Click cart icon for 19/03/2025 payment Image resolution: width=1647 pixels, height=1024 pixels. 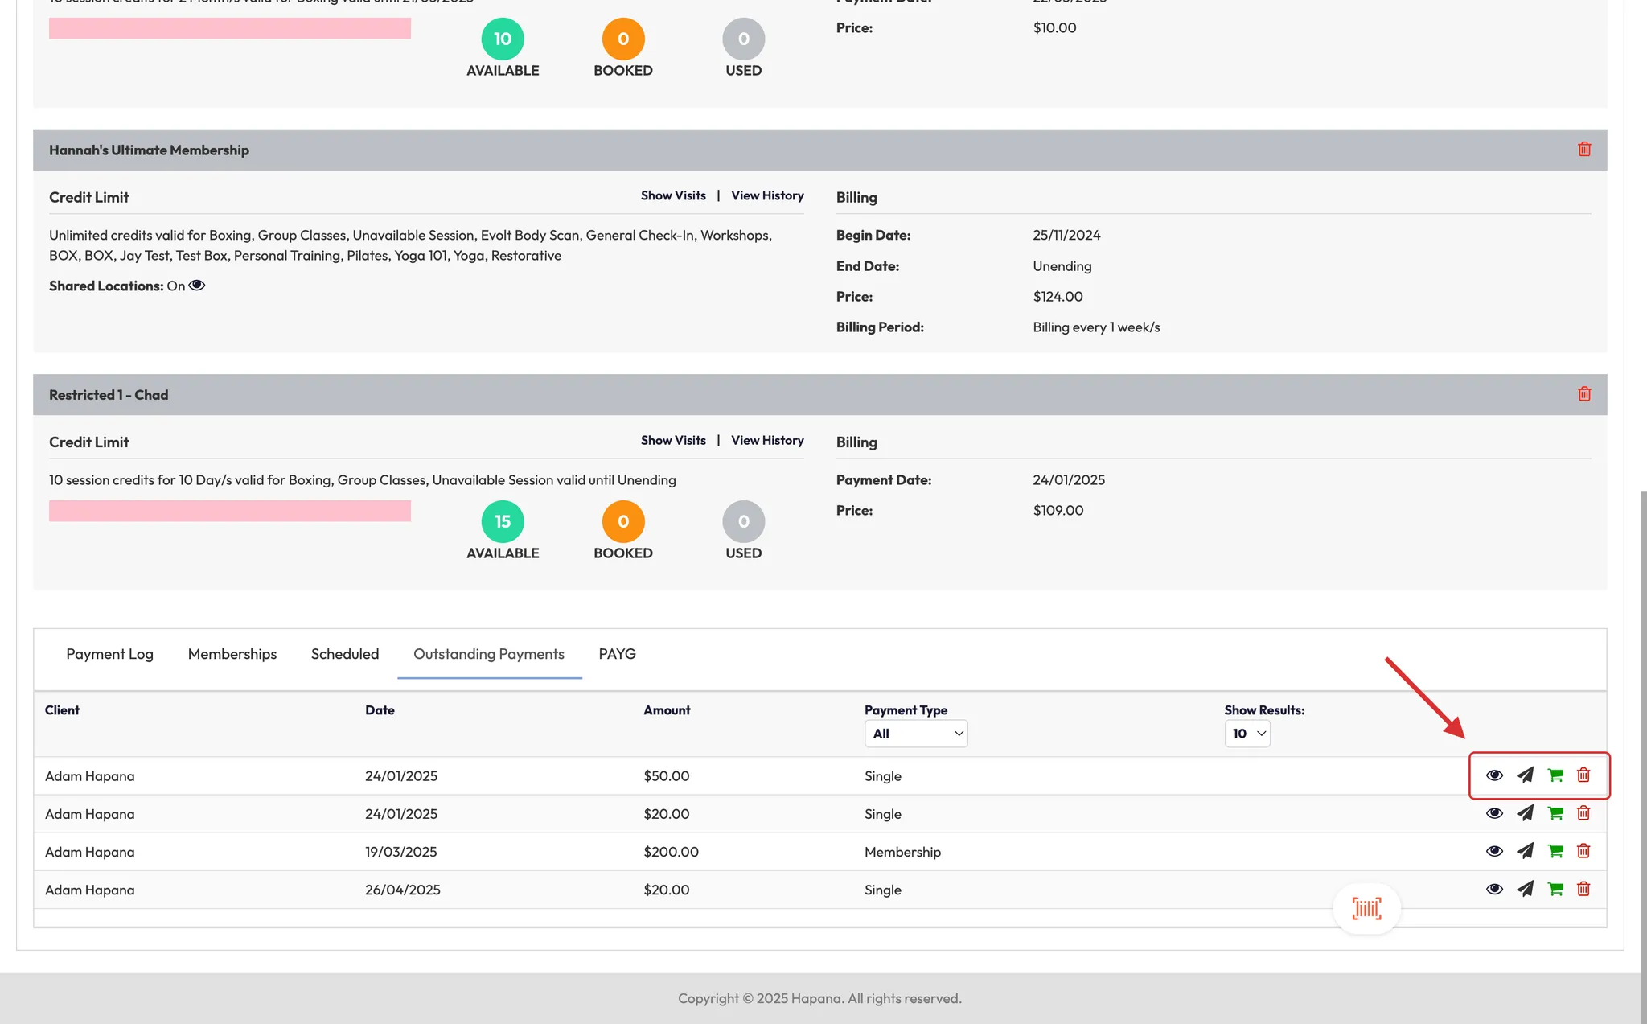(x=1555, y=851)
